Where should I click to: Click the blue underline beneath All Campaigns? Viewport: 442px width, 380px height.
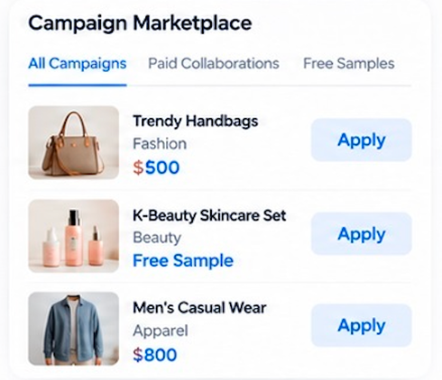click(78, 86)
